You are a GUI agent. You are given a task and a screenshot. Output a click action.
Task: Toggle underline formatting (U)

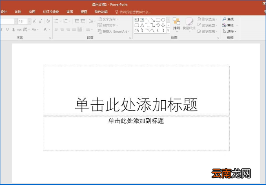[x=7, y=29]
